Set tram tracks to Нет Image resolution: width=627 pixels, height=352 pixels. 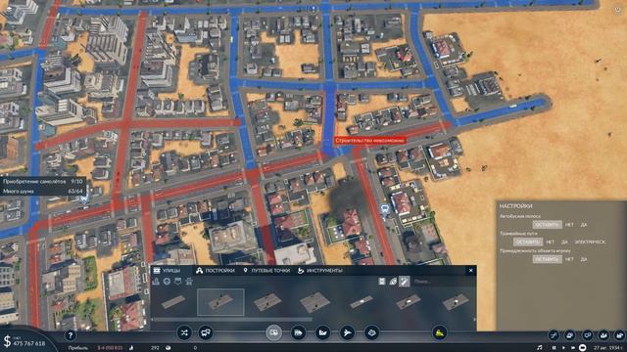coord(551,242)
